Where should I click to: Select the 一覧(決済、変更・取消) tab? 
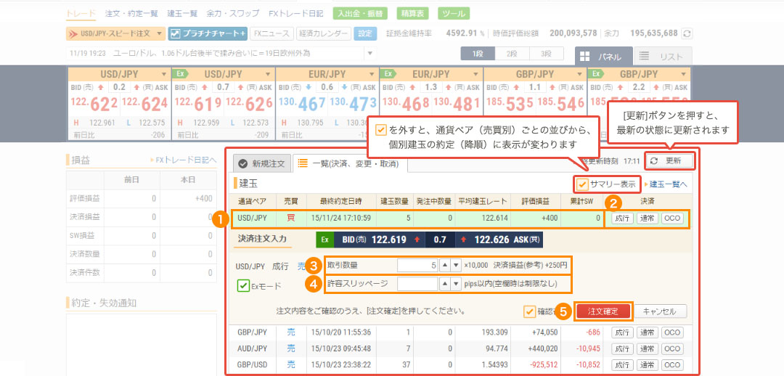350,165
